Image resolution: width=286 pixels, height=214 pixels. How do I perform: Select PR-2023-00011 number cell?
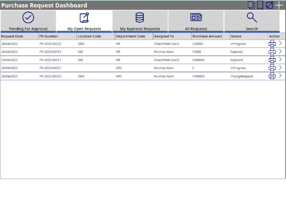tap(50, 60)
